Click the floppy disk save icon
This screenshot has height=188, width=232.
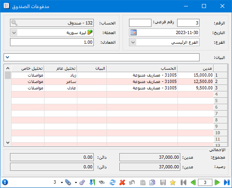163,182
